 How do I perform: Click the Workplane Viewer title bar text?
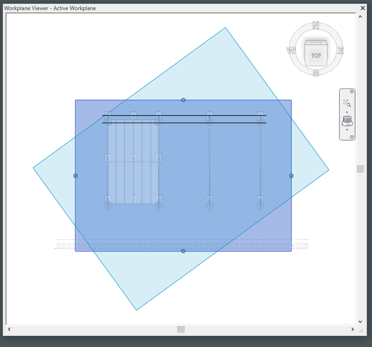(48, 8)
